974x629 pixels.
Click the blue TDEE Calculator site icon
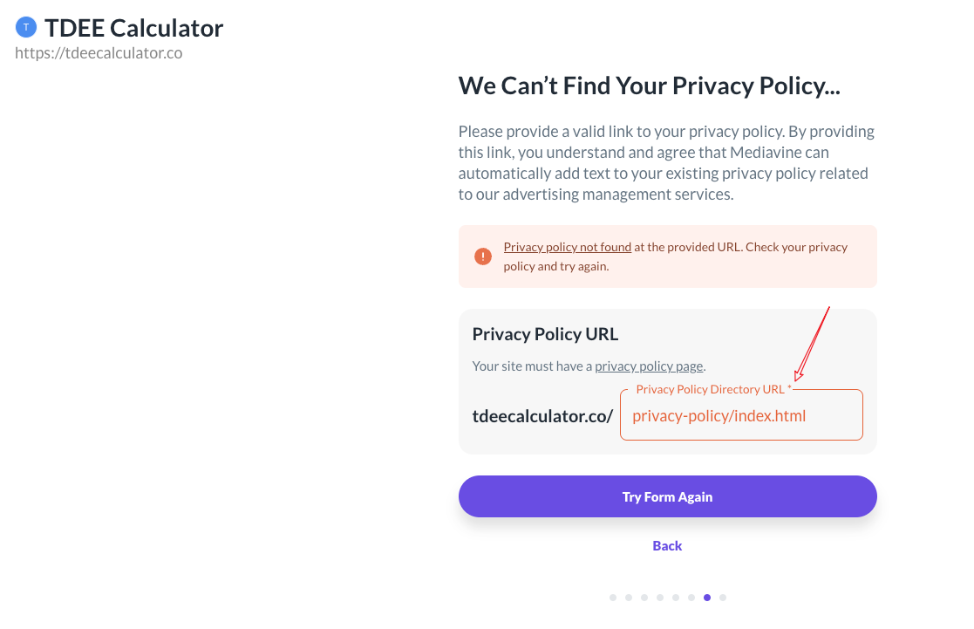coord(26,28)
